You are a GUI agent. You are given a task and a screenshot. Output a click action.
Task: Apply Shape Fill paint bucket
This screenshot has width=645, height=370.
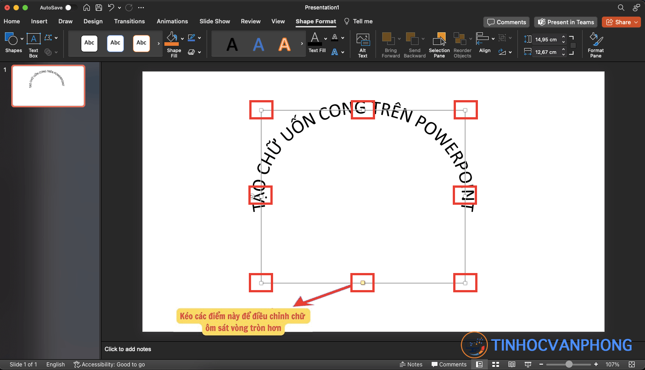pyautogui.click(x=172, y=39)
